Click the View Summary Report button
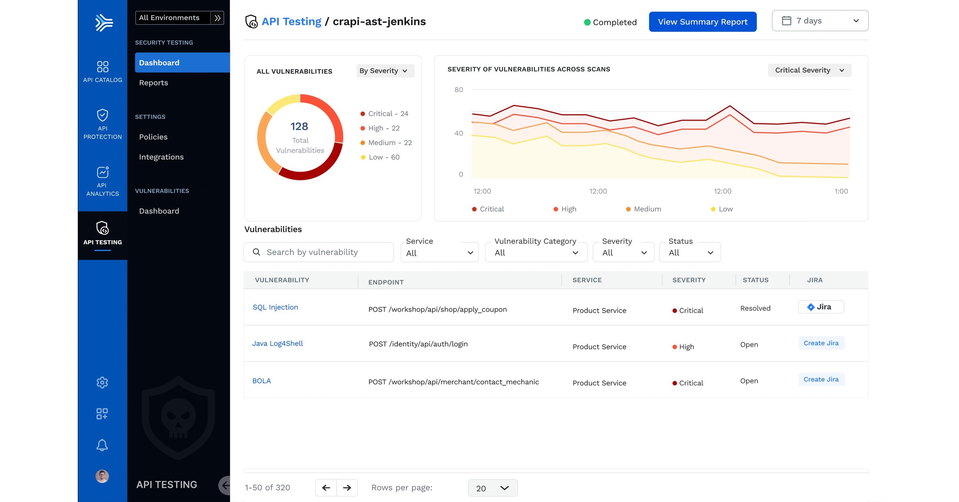Viewport: 959px width, 502px height. coord(702,22)
